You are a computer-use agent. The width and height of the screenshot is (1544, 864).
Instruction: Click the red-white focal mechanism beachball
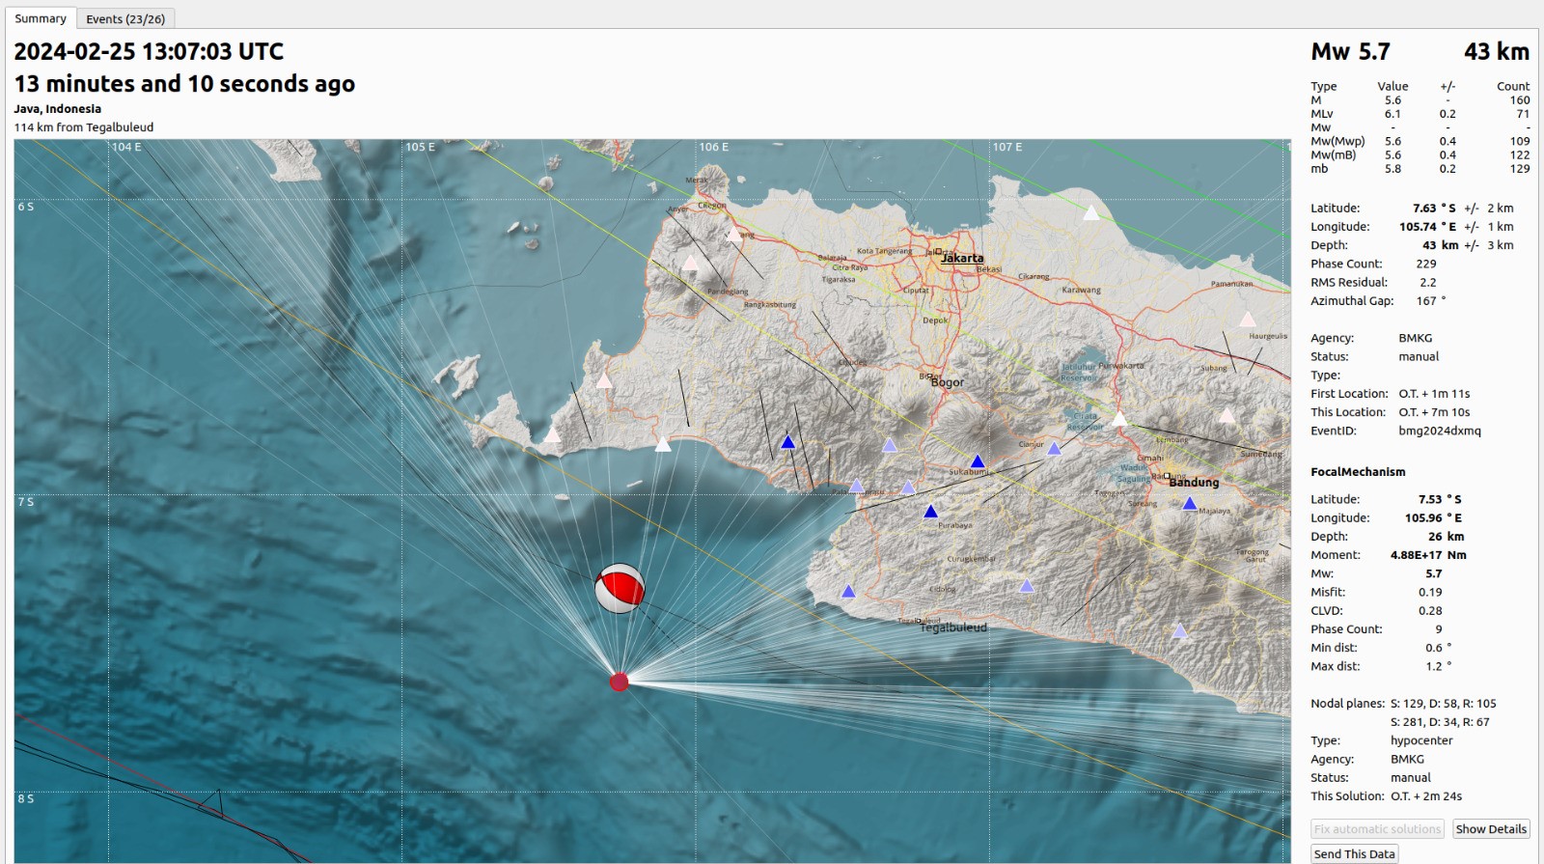pyautogui.click(x=620, y=589)
